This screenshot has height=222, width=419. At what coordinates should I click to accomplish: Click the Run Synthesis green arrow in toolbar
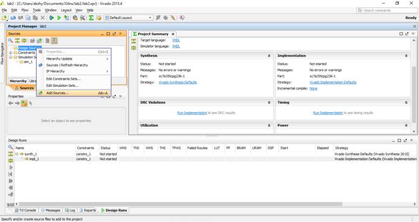pos(51,18)
